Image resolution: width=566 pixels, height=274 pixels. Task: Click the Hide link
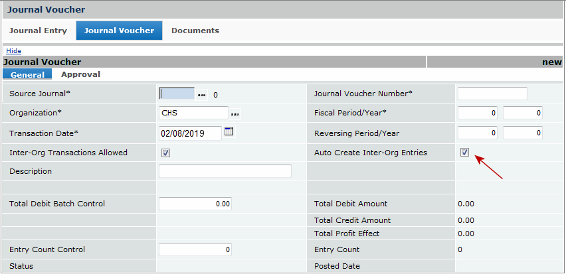(13, 50)
